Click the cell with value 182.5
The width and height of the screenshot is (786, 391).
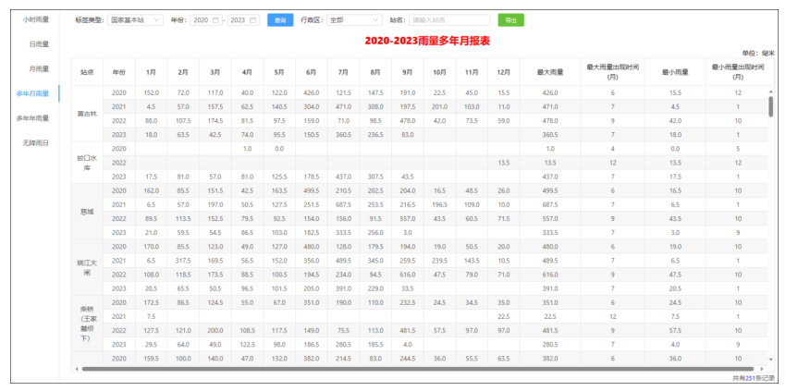pos(312,233)
